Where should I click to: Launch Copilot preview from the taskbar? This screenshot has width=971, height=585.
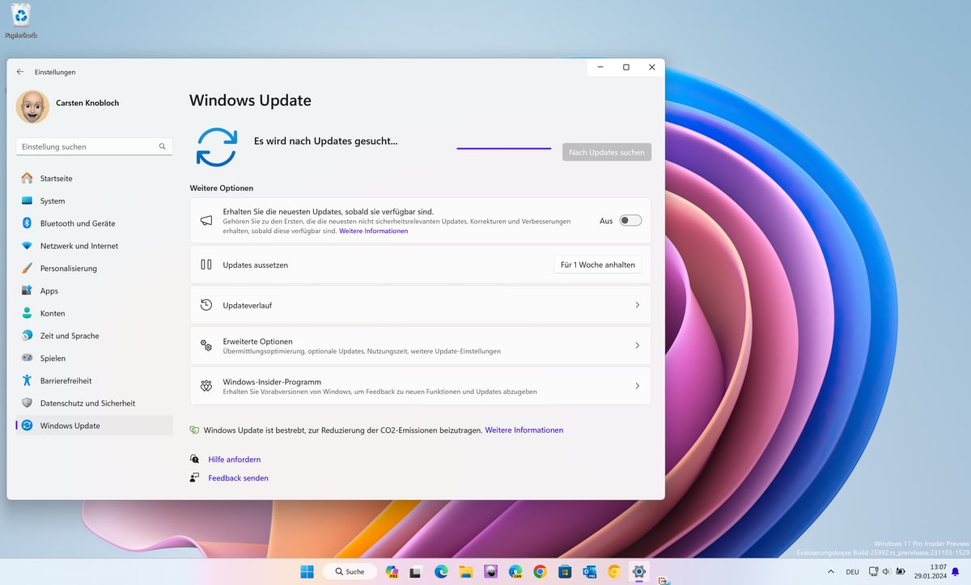pos(392,571)
